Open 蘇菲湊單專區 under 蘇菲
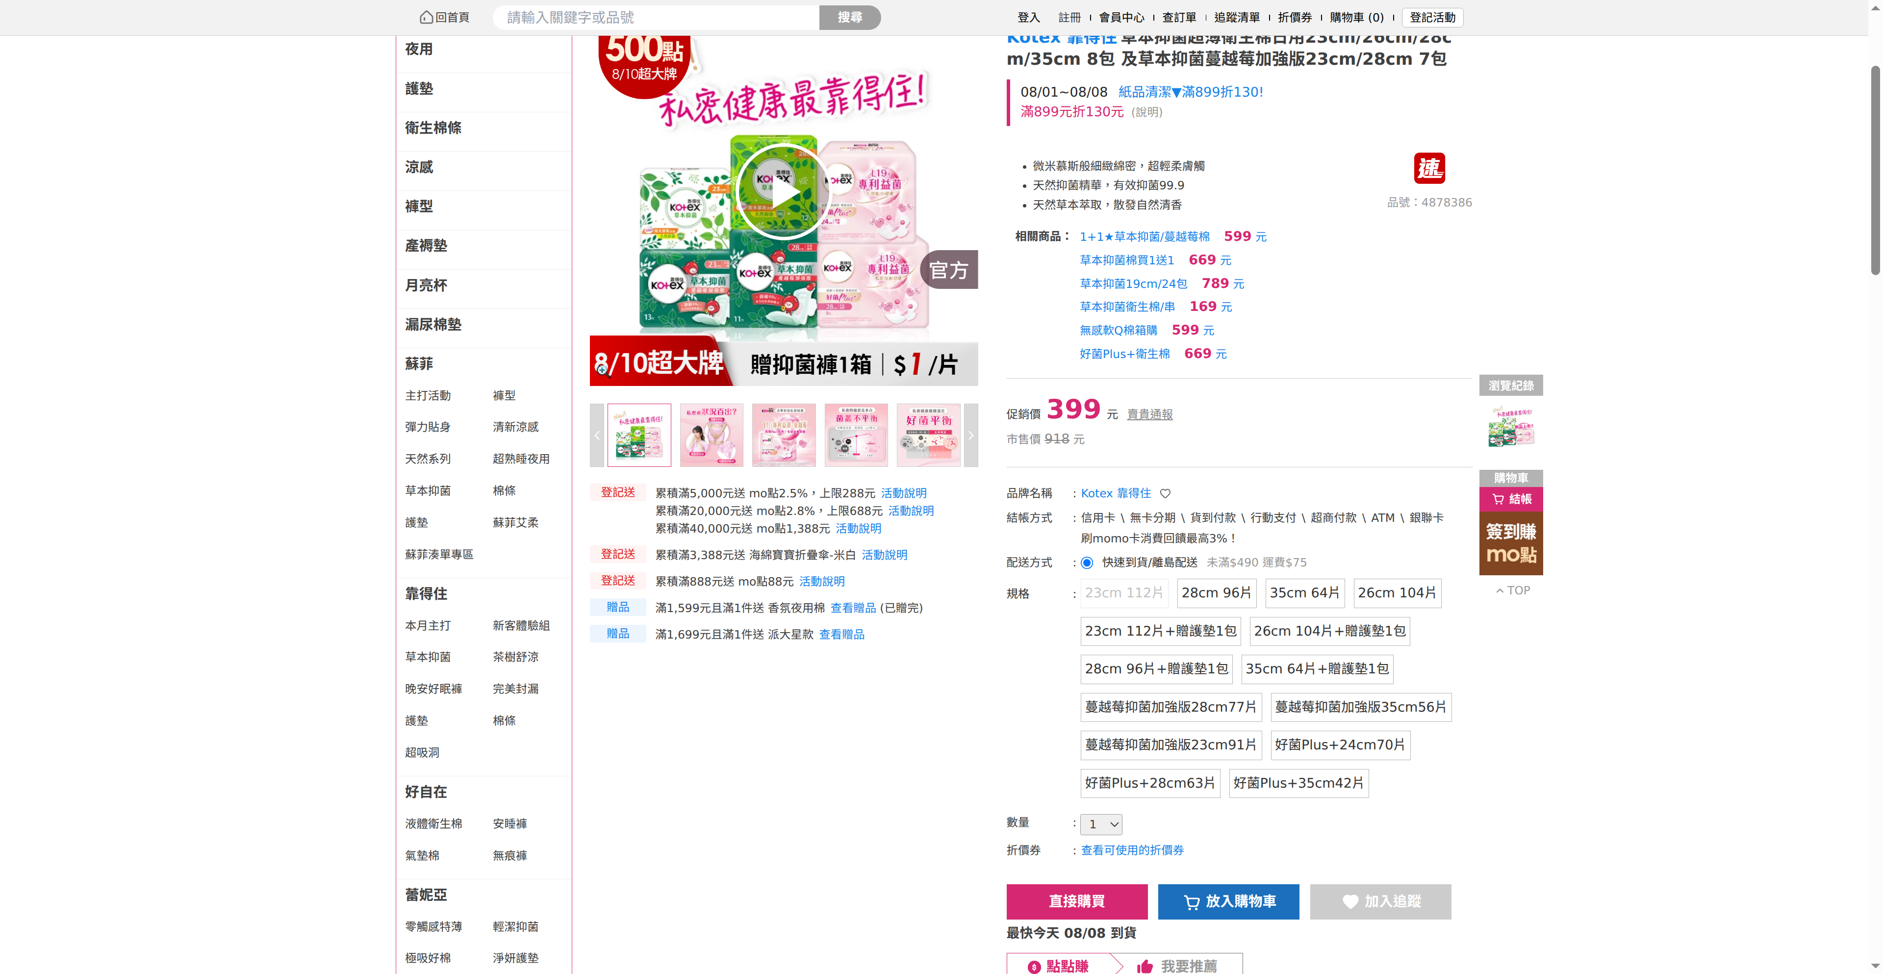 tap(439, 555)
